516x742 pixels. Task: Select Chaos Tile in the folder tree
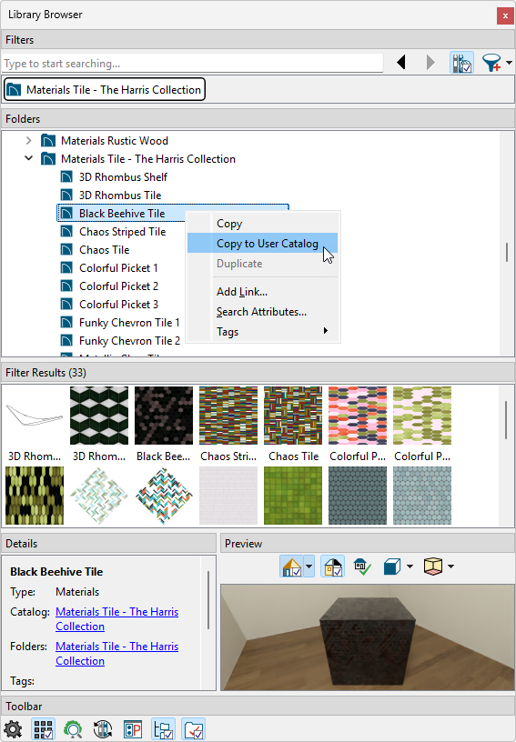pos(104,250)
